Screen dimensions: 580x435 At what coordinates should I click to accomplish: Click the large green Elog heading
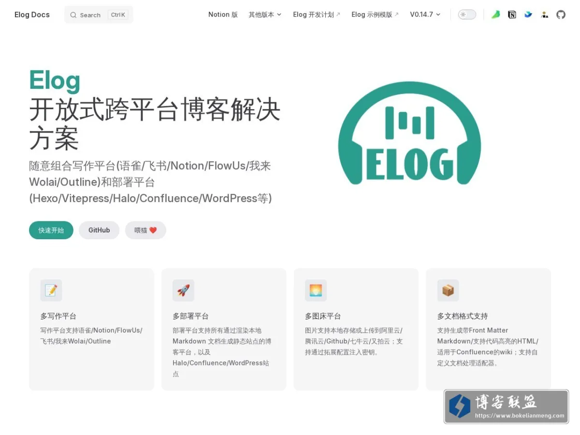tap(55, 80)
